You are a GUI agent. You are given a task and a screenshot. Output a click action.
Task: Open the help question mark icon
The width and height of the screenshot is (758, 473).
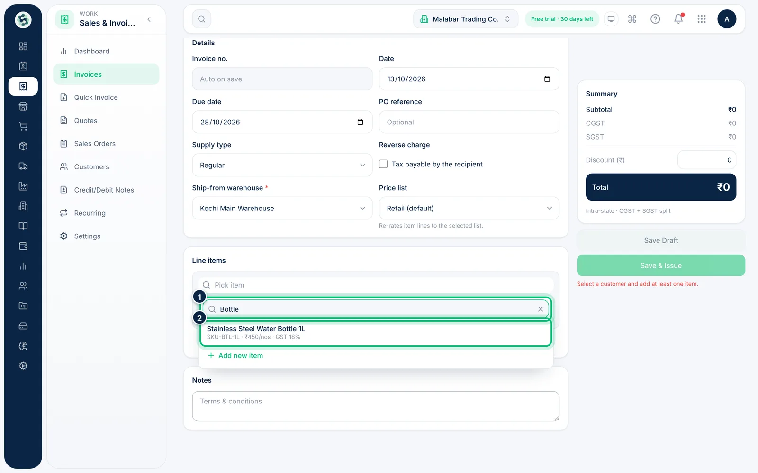pyautogui.click(x=655, y=19)
